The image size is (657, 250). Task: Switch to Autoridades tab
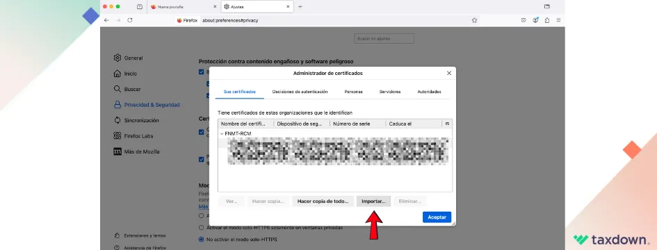pyautogui.click(x=429, y=92)
